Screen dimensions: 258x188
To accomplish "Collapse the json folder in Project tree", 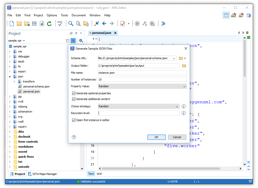I will 10,76.
